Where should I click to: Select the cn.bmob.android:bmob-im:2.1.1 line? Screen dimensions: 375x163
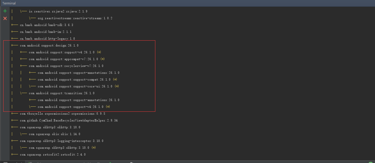pyautogui.click(x=46, y=32)
